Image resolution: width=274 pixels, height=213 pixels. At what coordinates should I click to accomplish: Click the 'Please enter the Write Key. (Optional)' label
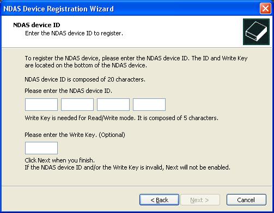coord(75,135)
